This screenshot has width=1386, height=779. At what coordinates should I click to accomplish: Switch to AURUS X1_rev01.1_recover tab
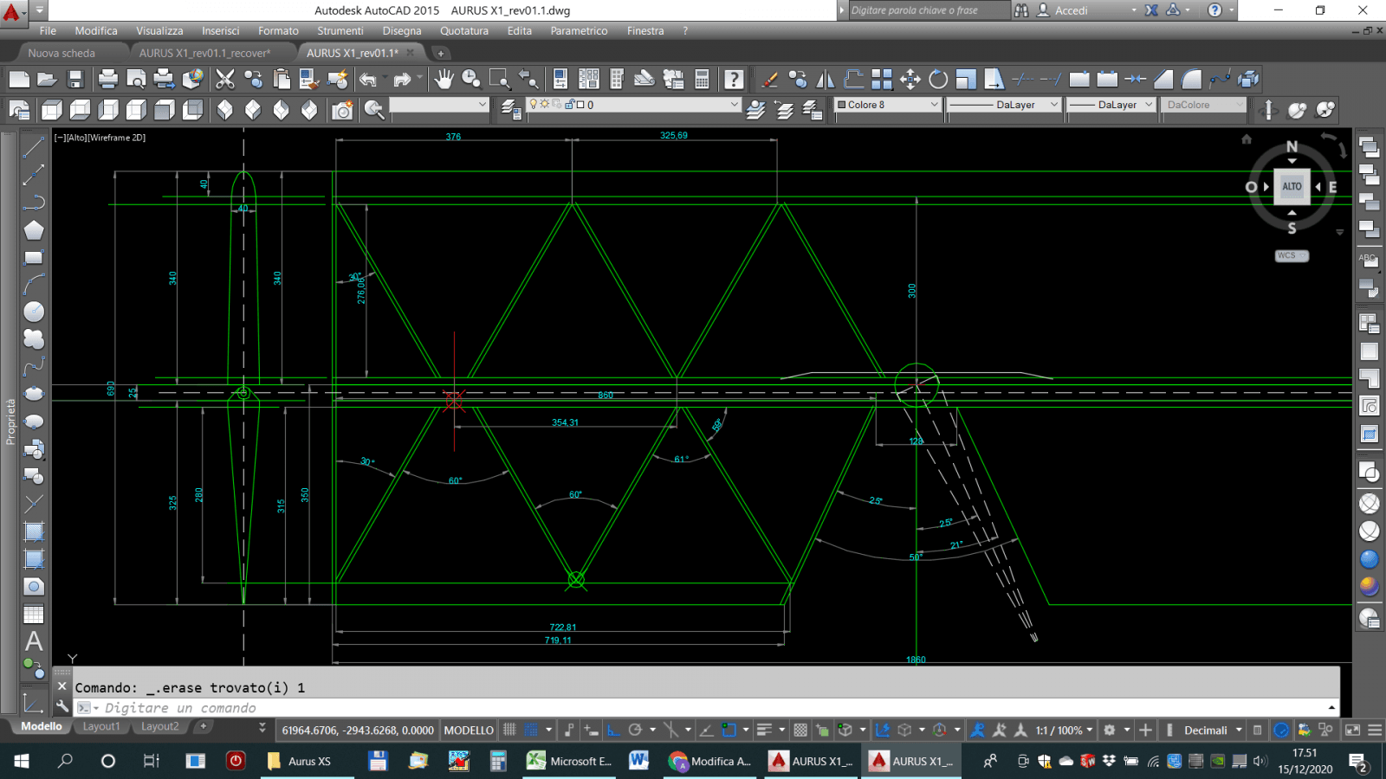tap(204, 53)
